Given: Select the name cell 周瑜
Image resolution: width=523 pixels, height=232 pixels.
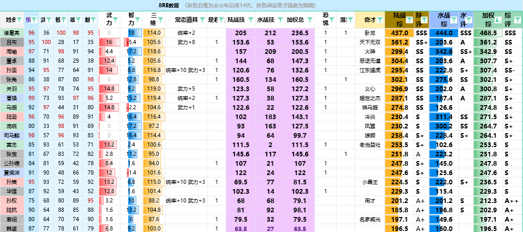Looking at the screenshot, I should (12, 52).
